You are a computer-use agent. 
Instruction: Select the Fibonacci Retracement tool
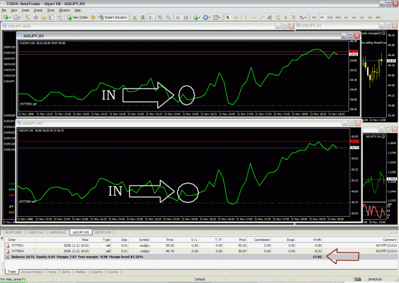tap(278, 17)
